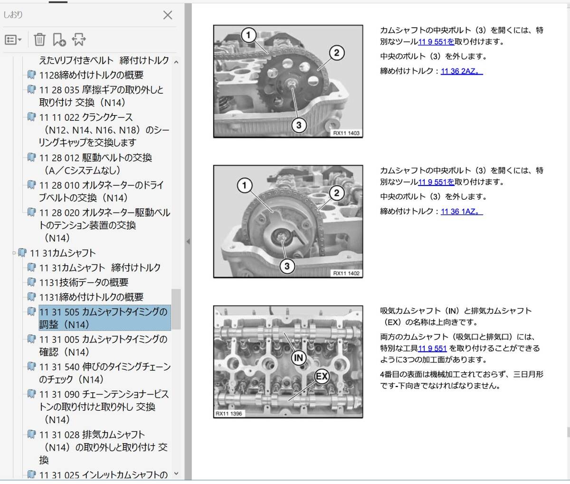Click bookmark icon beside 11 28 035 entry
This screenshot has width=570, height=484.
pos(31,89)
